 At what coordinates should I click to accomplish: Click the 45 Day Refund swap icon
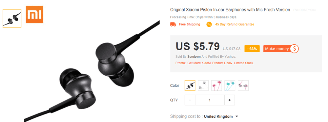click(209, 24)
